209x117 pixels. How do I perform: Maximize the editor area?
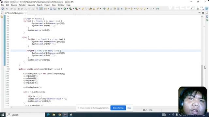(x=203, y=13)
